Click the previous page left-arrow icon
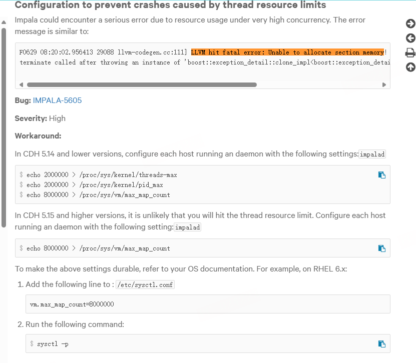Viewport: 416px width, 363px height. coord(410,38)
